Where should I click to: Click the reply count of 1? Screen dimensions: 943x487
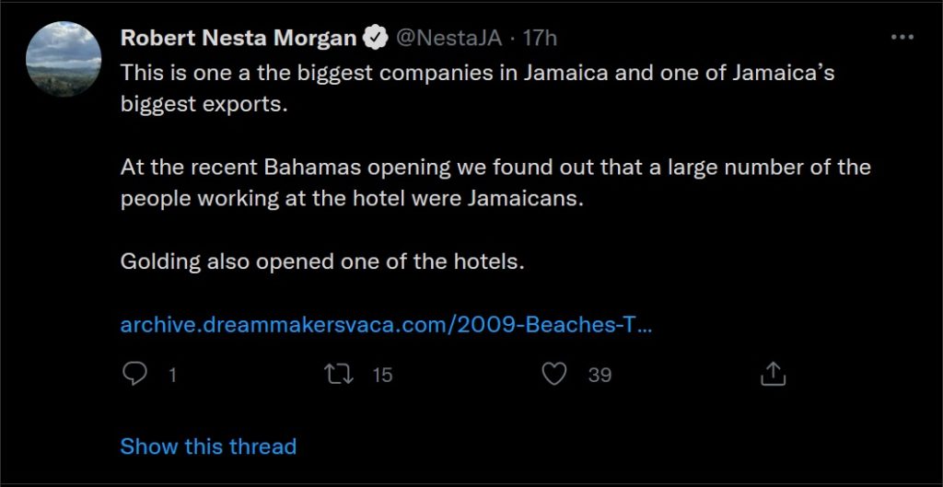(x=171, y=375)
